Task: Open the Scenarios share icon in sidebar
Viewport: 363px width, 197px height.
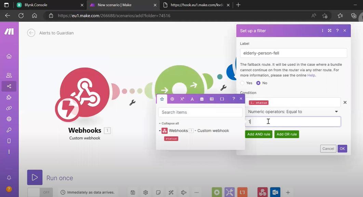Action: pyautogui.click(x=9, y=86)
